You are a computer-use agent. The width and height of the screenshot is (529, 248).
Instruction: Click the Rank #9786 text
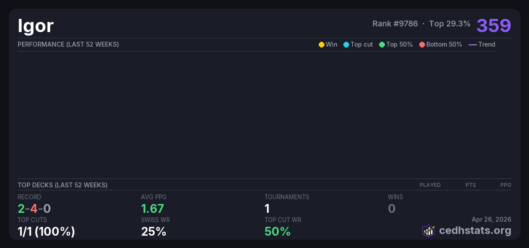[x=395, y=24]
